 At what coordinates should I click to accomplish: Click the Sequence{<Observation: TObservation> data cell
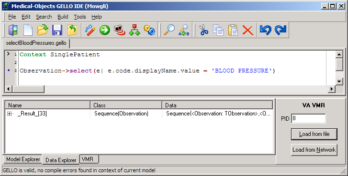(x=218, y=114)
